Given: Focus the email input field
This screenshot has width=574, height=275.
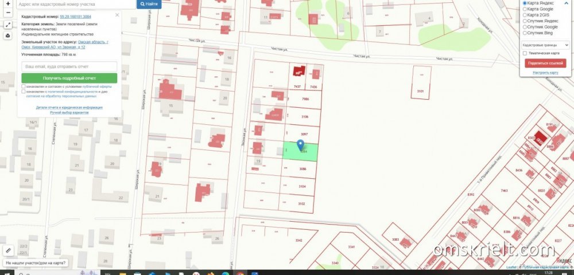Looking at the screenshot, I should (x=69, y=66).
